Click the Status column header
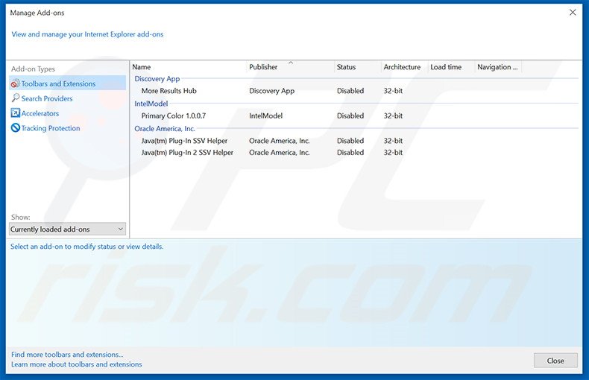This screenshot has width=589, height=380. pyautogui.click(x=346, y=67)
